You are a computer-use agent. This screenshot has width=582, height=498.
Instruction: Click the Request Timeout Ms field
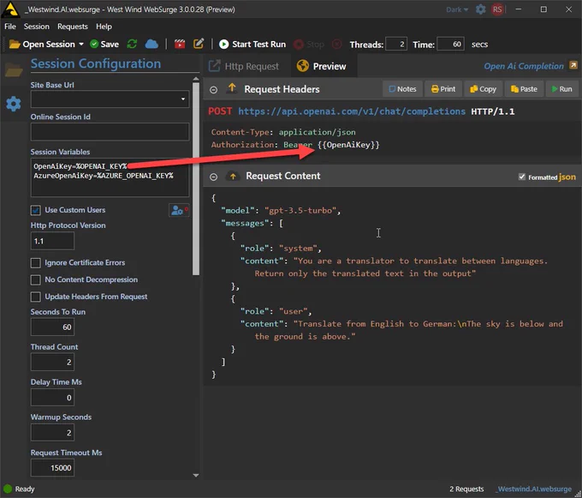pos(52,467)
